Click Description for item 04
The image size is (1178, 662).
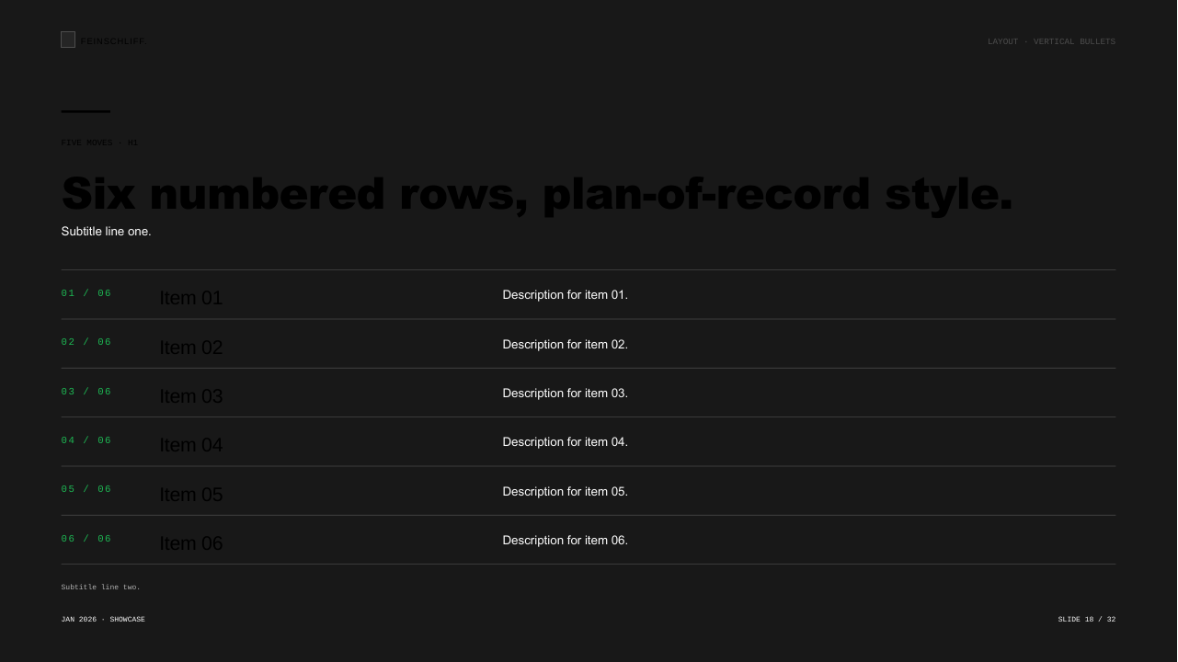coord(565,442)
